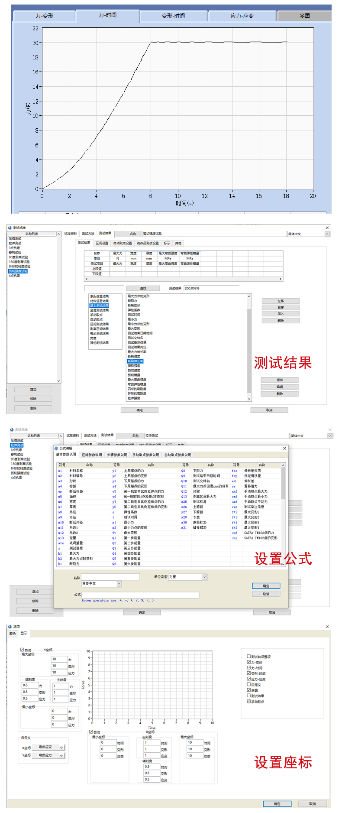Open the X坐标 弯曲应变 dropdown
This screenshot has width=342, height=813.
coord(61,748)
